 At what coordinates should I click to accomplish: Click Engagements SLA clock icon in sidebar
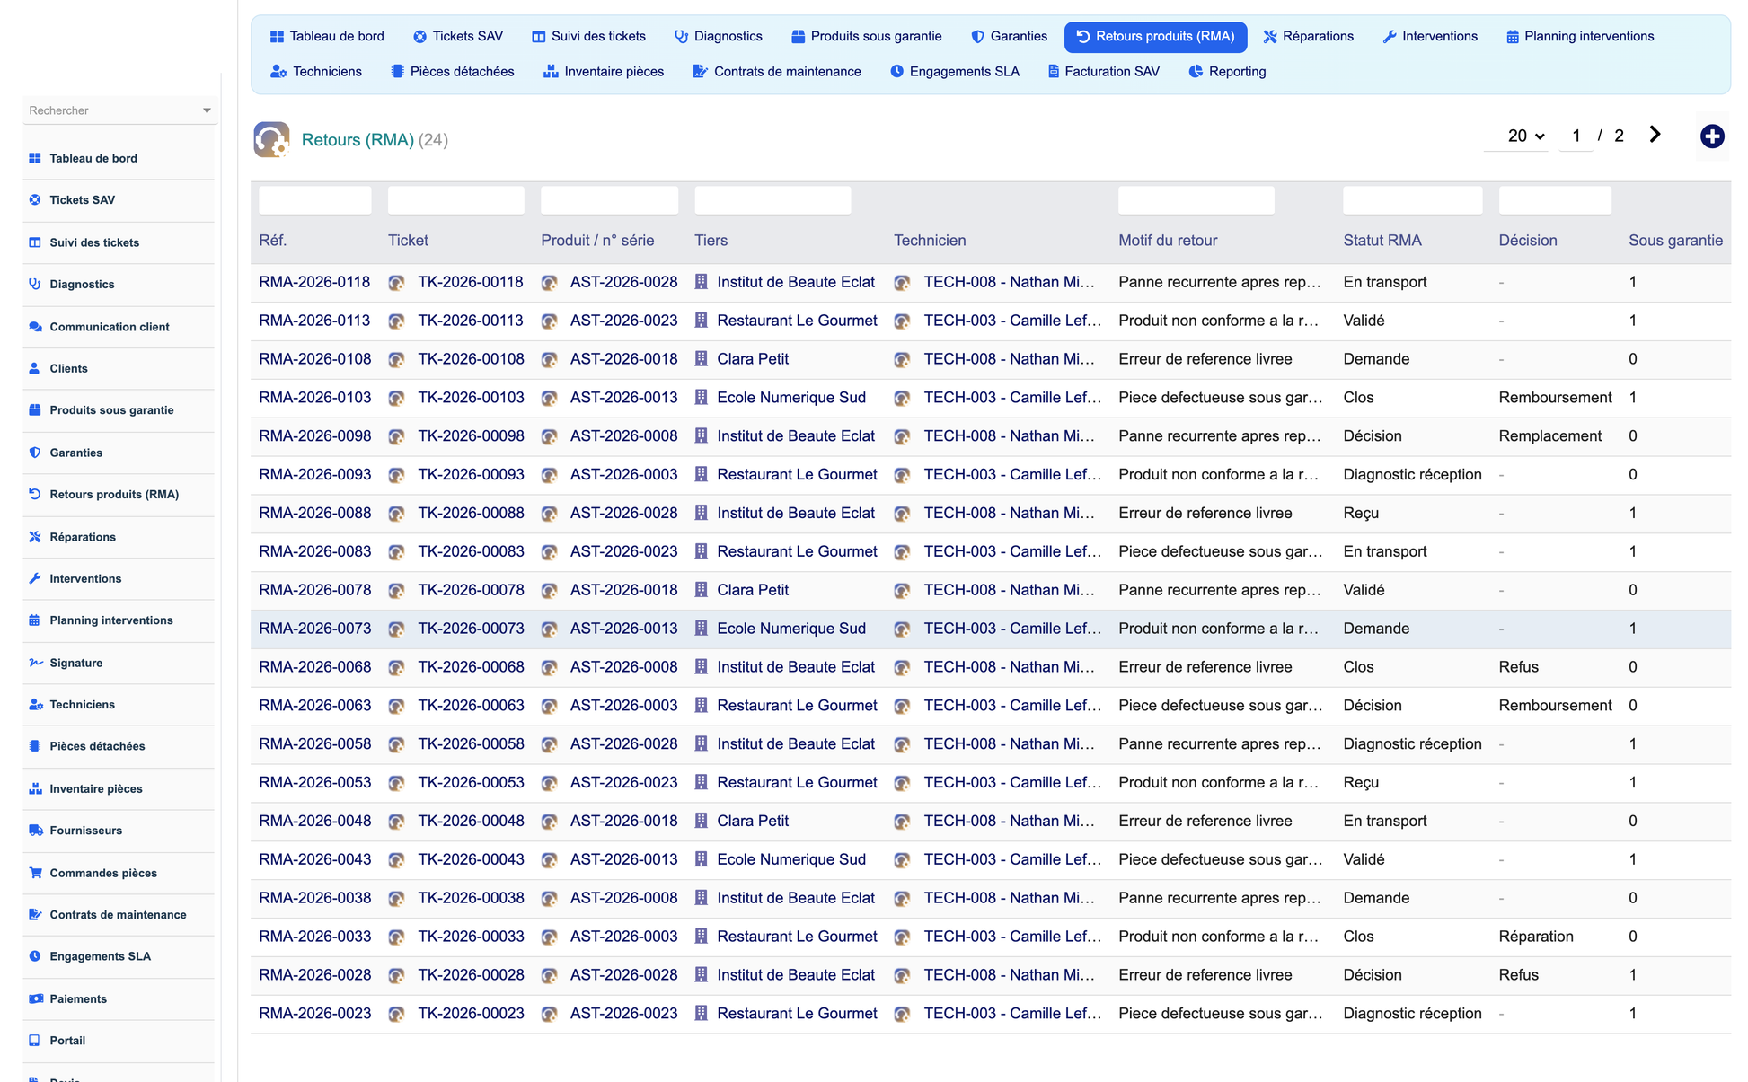coord(35,956)
